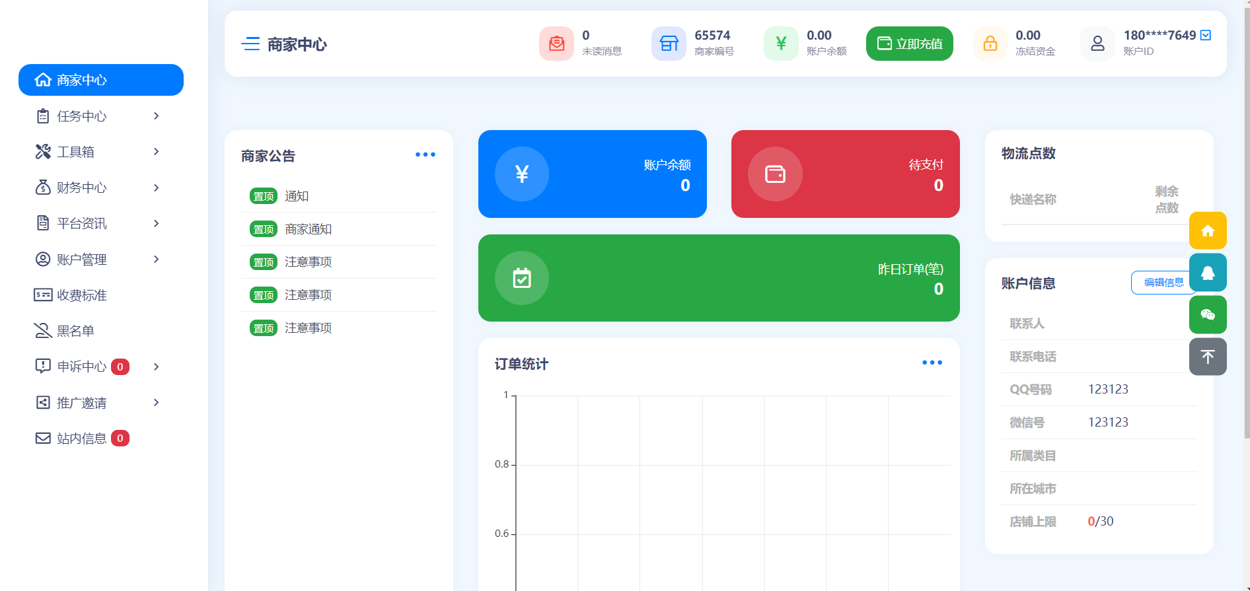Click the sidebar 商家中心 home icon
1250x591 pixels.
coord(43,80)
